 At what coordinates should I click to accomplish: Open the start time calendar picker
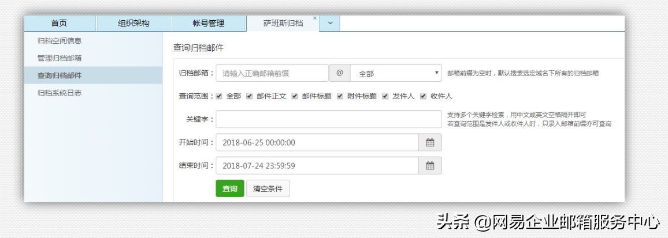[431, 142]
